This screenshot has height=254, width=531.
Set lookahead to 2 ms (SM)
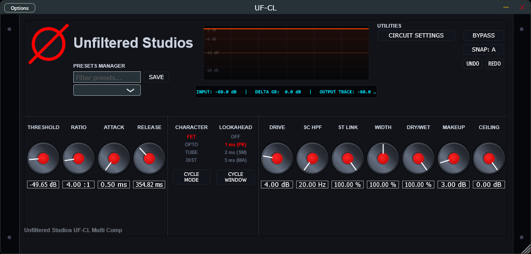(235, 153)
